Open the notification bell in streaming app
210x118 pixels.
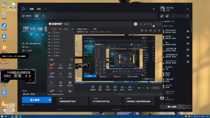pyautogui.click(x=155, y=30)
